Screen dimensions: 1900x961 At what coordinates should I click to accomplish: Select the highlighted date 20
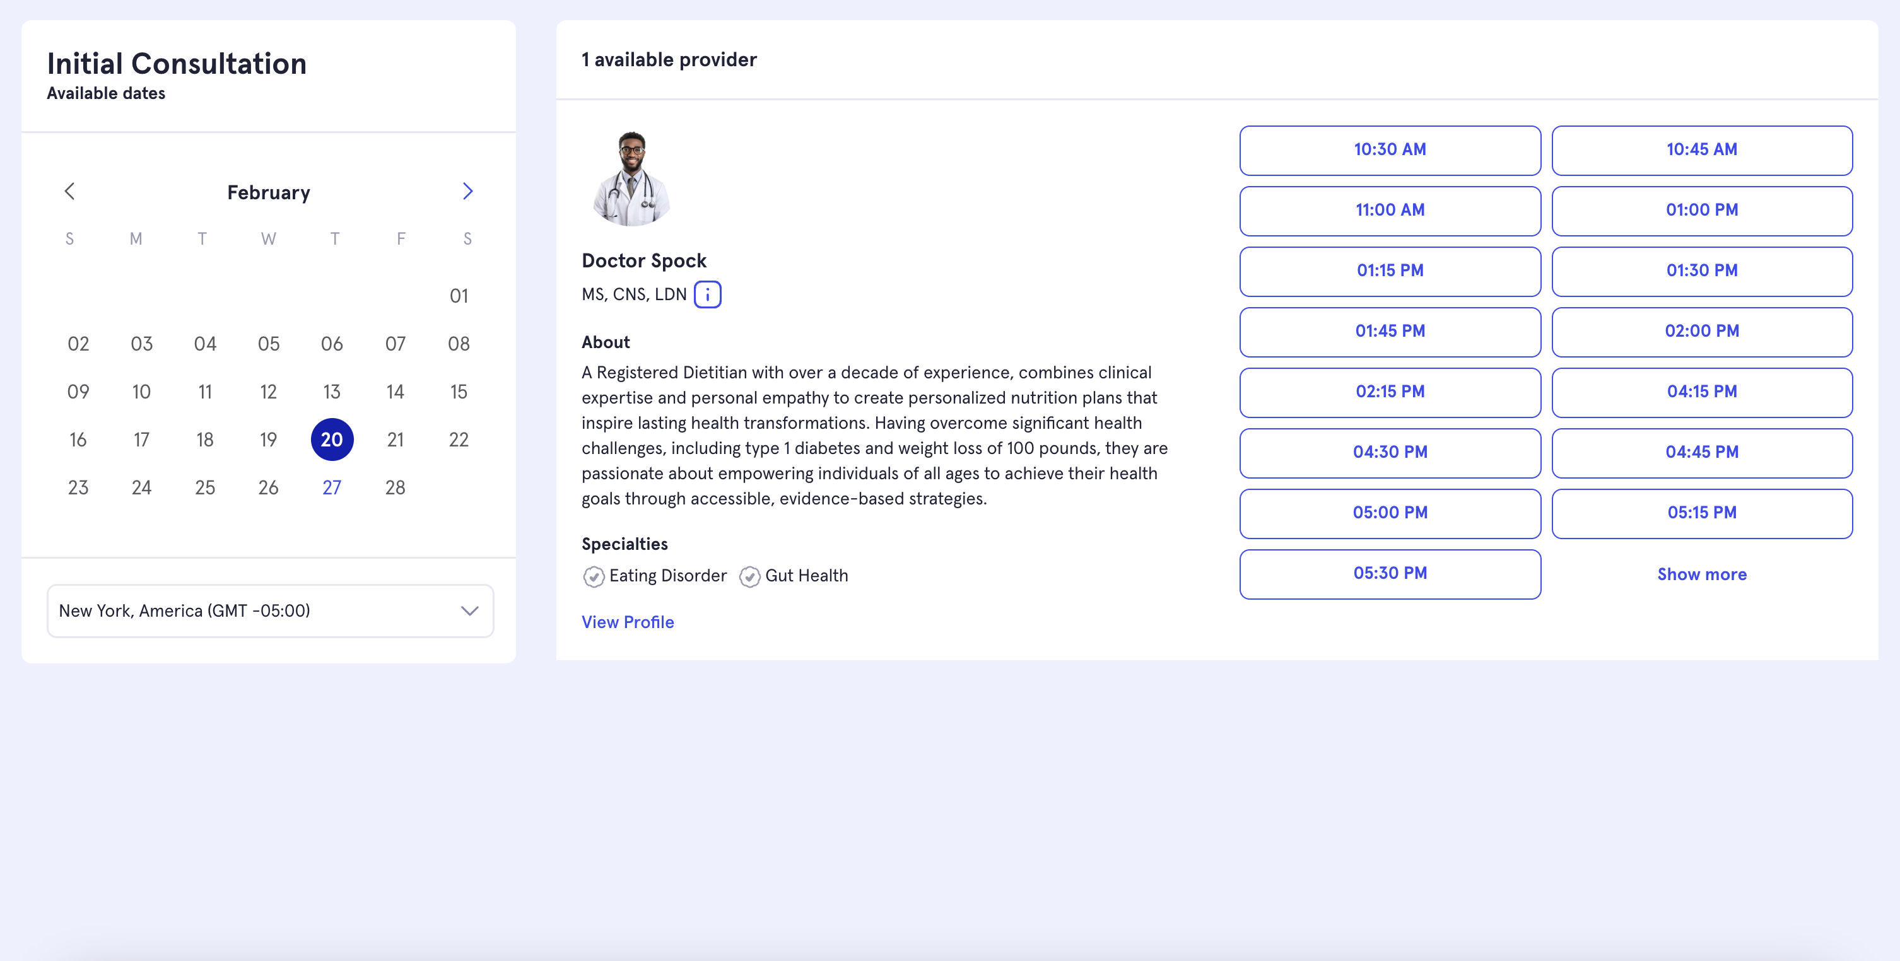pyautogui.click(x=332, y=440)
